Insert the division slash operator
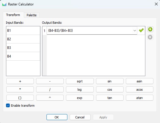The image size is (160, 123). click(50, 90)
